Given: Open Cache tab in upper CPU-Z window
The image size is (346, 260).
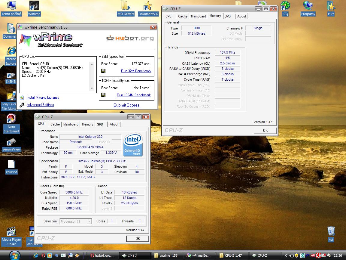Looking at the screenshot, I should 183,16.
